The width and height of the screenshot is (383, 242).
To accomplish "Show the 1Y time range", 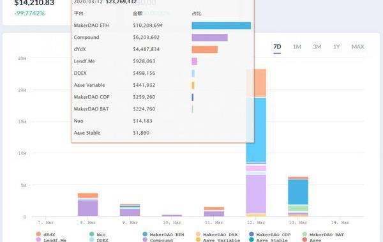I will 336,47.
